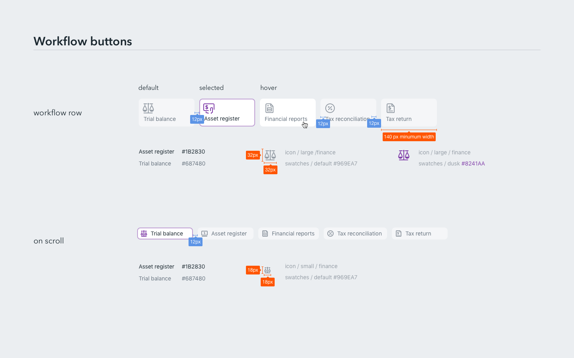Select the 'Tax return' label in the workflow row card
This screenshot has height=358, width=574.
399,119
